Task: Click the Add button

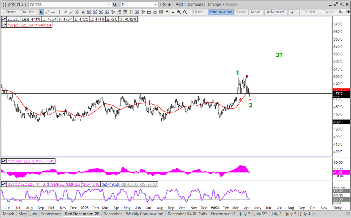Action: (179, 4)
